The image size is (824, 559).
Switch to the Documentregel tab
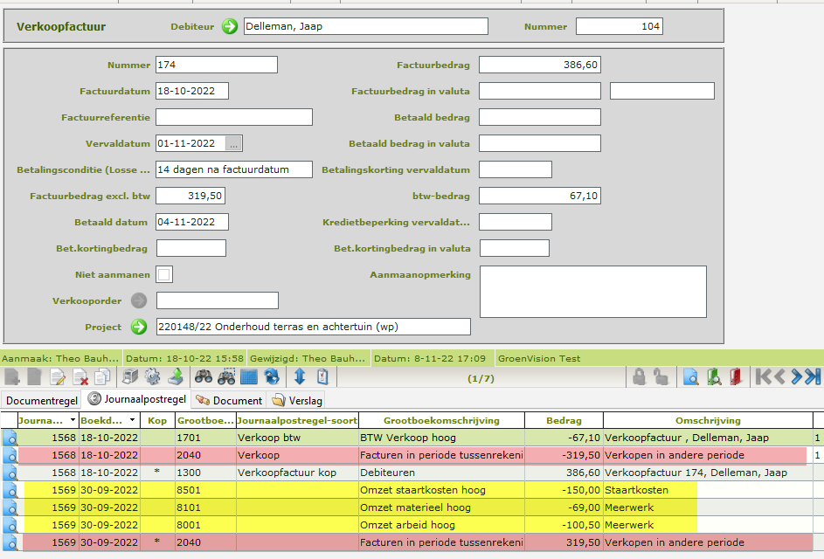41,400
